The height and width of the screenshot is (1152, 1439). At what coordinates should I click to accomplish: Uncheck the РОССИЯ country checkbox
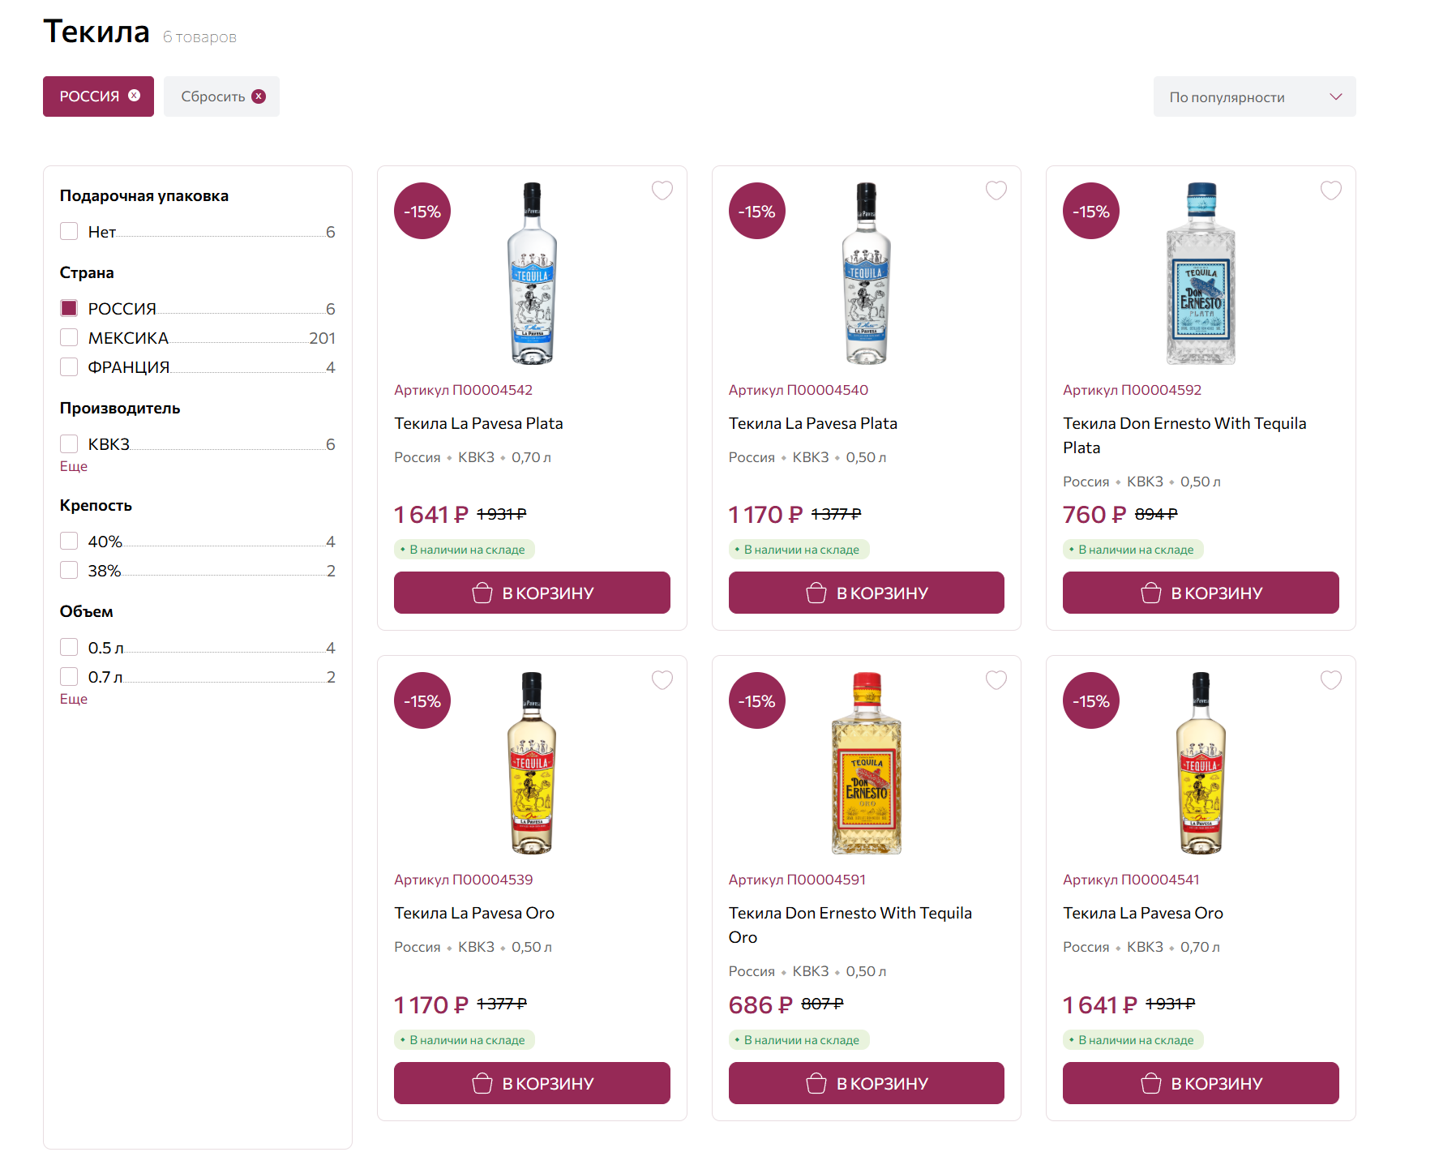click(x=69, y=308)
